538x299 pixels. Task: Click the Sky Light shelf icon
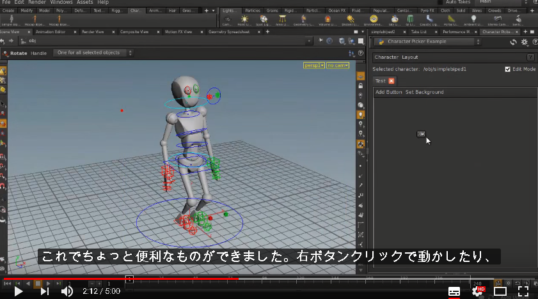click(x=395, y=20)
